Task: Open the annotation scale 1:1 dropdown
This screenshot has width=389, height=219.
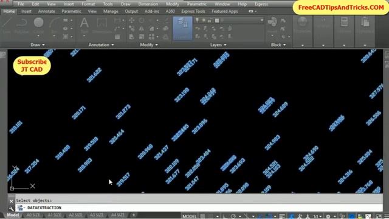Action: pyautogui.click(x=318, y=217)
